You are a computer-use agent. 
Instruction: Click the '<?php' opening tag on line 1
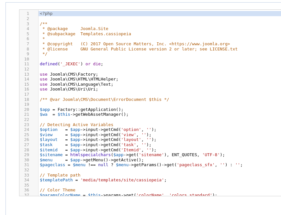click(x=46, y=14)
